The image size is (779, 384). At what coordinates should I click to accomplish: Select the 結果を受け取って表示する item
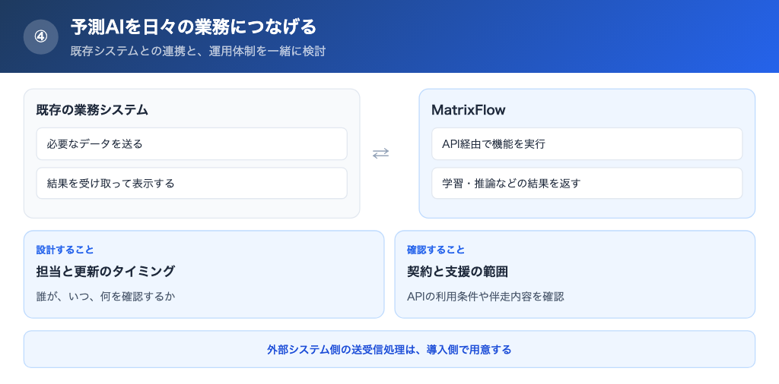click(192, 184)
